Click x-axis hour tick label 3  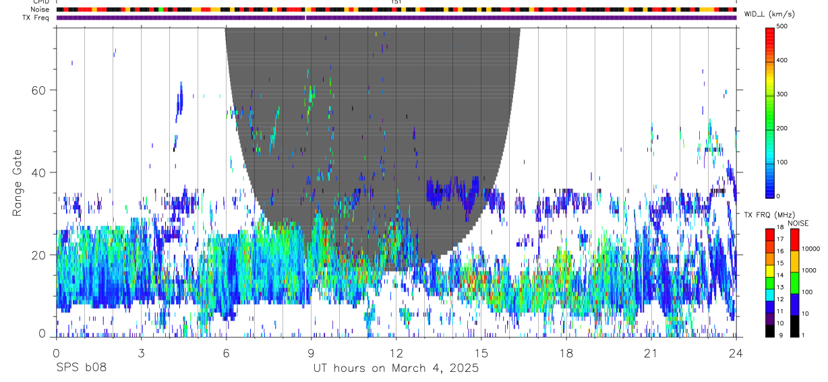141,354
